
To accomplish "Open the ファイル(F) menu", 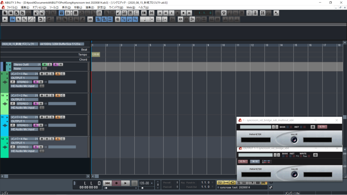I will 12,7.
